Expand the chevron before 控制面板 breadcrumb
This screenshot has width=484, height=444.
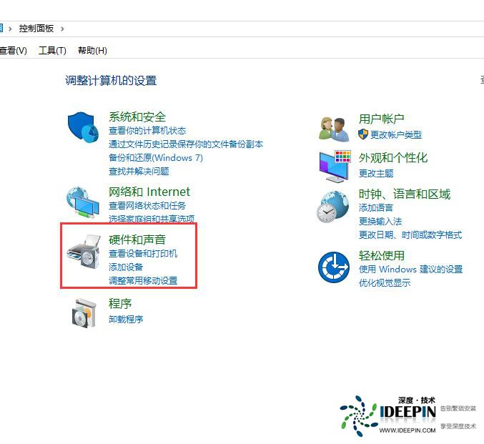10,29
